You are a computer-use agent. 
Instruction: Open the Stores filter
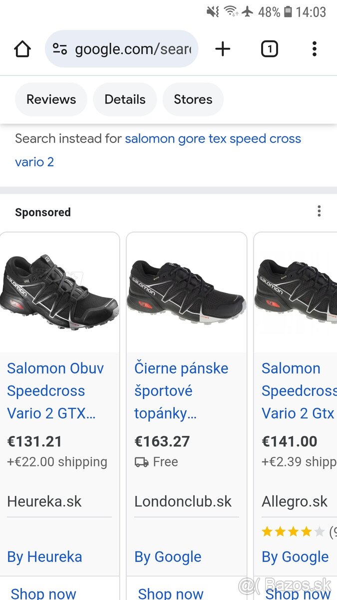tap(193, 99)
